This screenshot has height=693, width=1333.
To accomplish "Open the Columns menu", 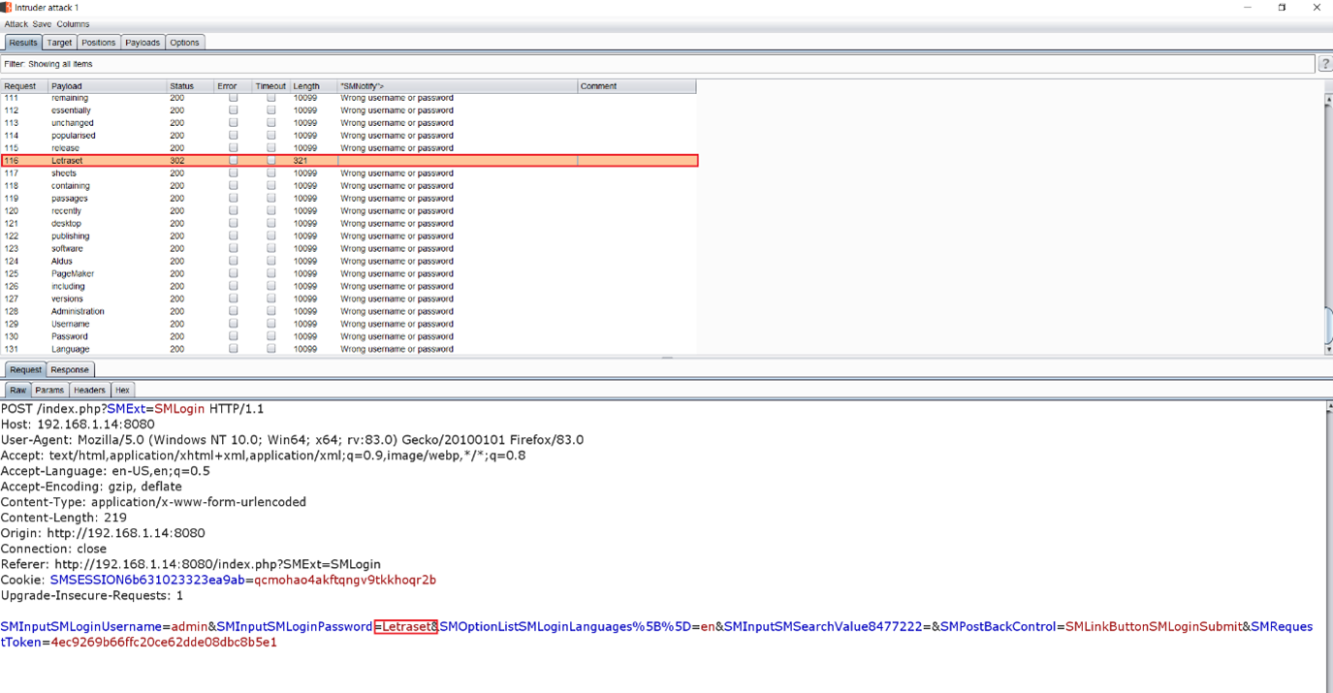I will coord(73,24).
